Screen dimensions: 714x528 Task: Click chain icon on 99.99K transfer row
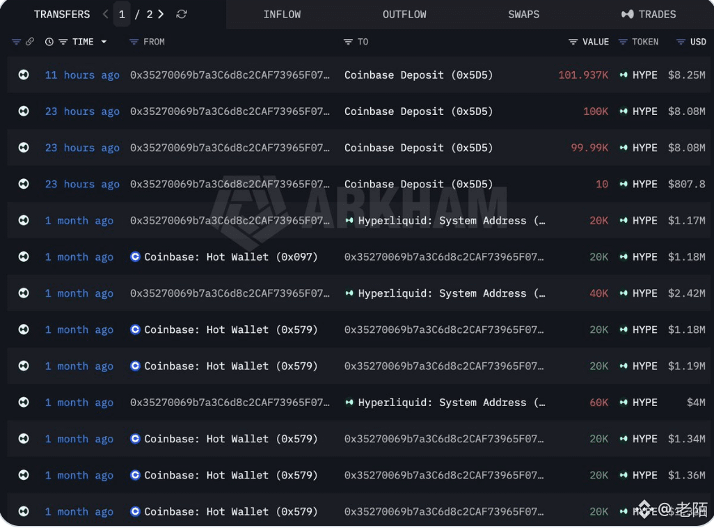coord(24,147)
